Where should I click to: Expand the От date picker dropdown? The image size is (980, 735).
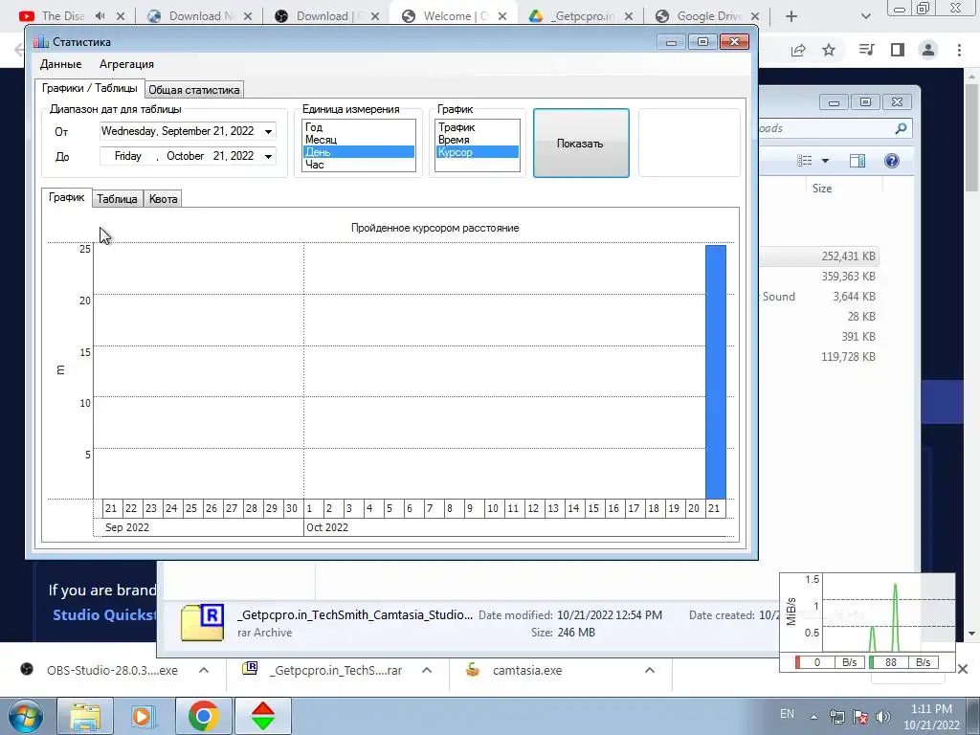point(268,131)
